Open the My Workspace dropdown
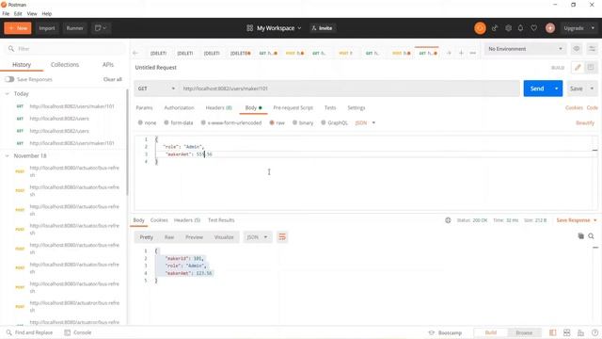Screen dimensions: 602x339 tap(274, 28)
